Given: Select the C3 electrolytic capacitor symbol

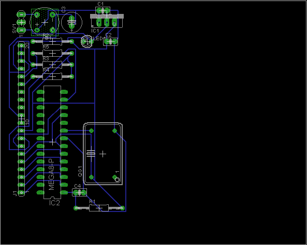Looking at the screenshot, I should pyautogui.click(x=71, y=22).
